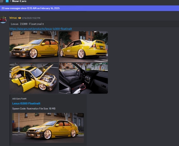Click the embed's left accent bar
The width and height of the screenshot is (179, 146).
[10, 120]
